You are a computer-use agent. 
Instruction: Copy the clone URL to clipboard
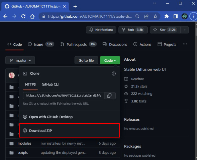[x=110, y=96]
